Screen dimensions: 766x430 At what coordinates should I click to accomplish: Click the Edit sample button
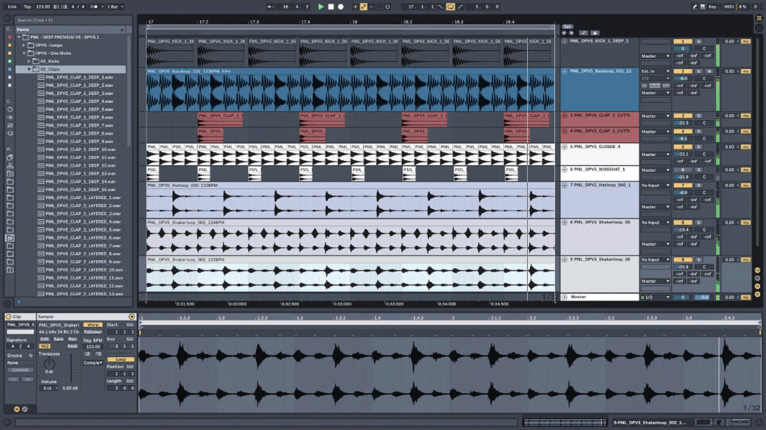click(44, 339)
